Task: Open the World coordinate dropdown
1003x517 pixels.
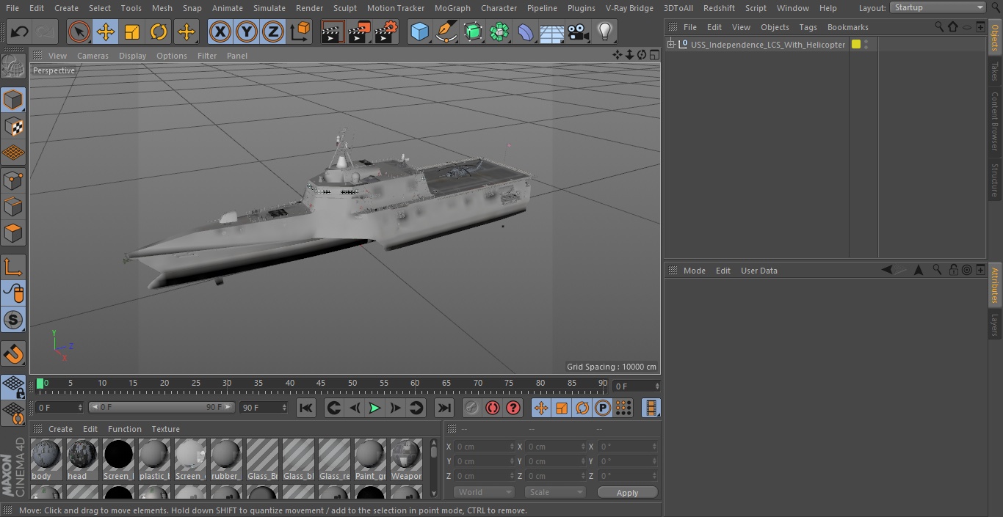Action: click(484, 492)
